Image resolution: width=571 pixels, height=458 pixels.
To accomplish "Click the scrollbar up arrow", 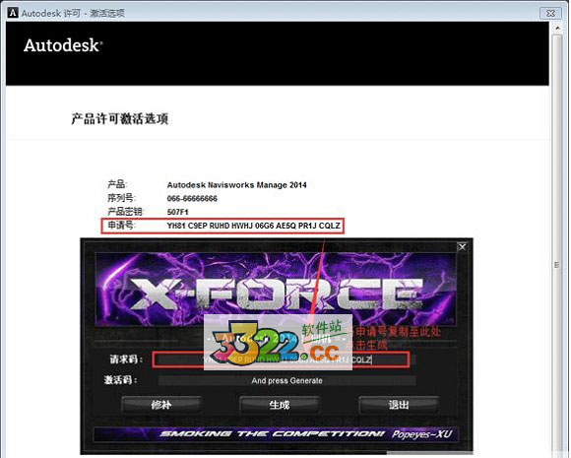I will (557, 28).
